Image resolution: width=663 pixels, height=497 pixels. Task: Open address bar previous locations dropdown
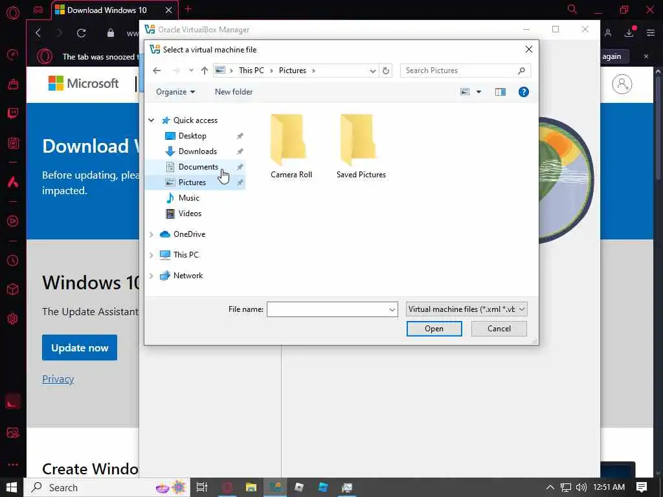click(372, 71)
